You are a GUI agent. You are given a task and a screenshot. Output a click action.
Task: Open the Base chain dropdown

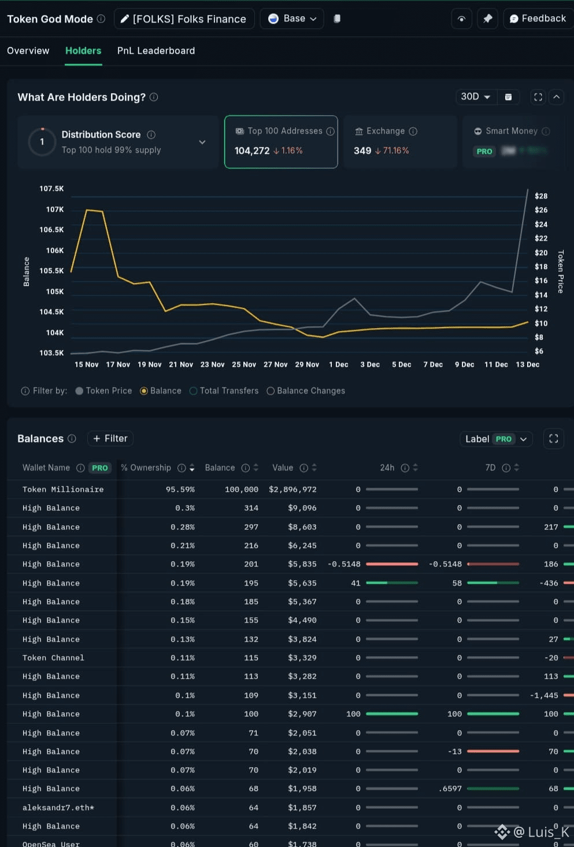292,19
